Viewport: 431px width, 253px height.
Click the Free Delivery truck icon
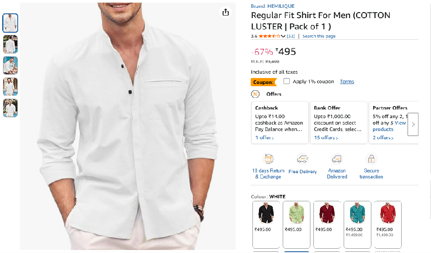click(302, 159)
